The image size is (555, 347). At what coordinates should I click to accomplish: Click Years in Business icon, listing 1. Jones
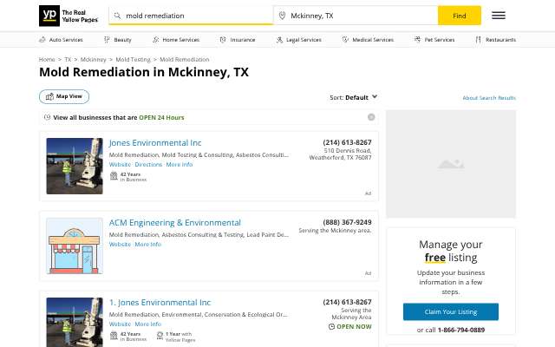click(x=114, y=336)
